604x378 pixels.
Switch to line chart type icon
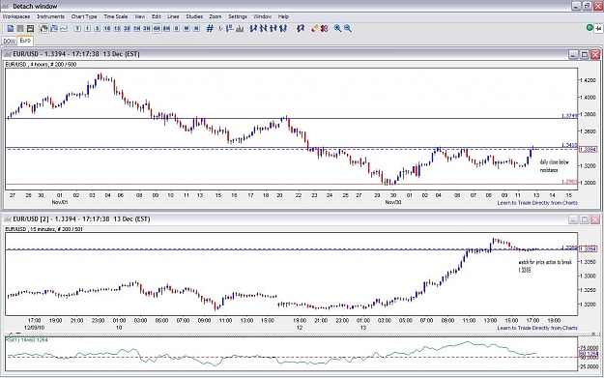click(x=64, y=28)
